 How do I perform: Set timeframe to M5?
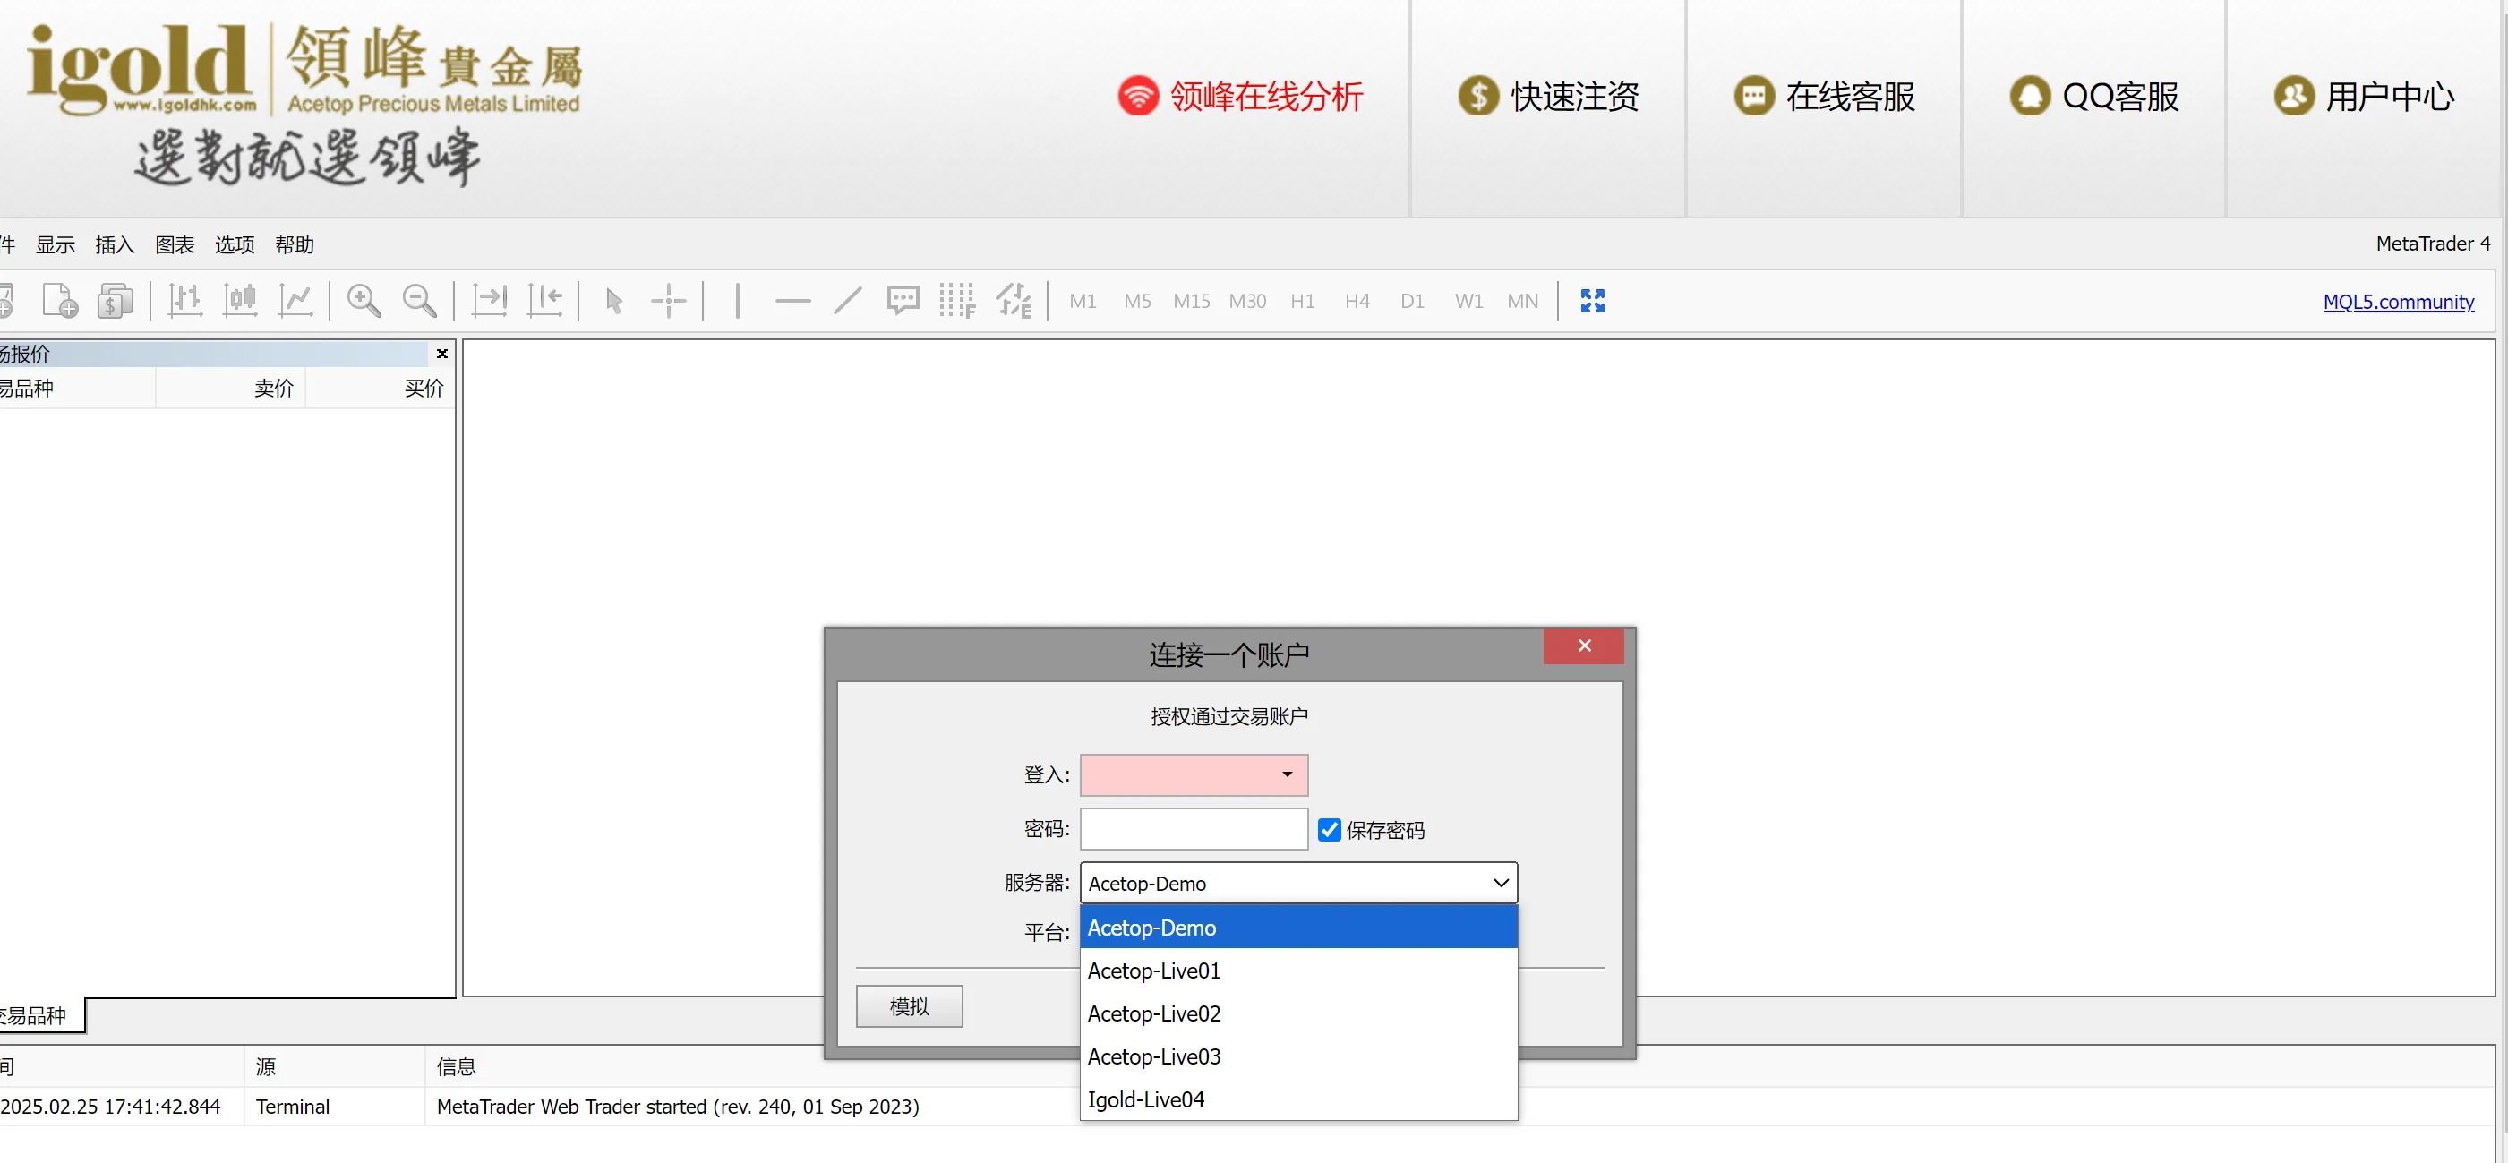pos(1137,301)
